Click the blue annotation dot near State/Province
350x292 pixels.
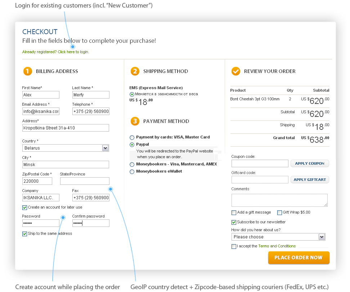pos(111,189)
